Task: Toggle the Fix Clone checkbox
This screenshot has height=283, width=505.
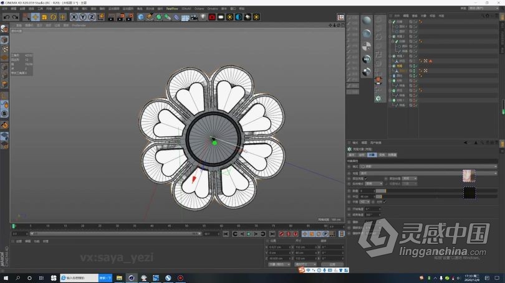Action: (366, 179)
